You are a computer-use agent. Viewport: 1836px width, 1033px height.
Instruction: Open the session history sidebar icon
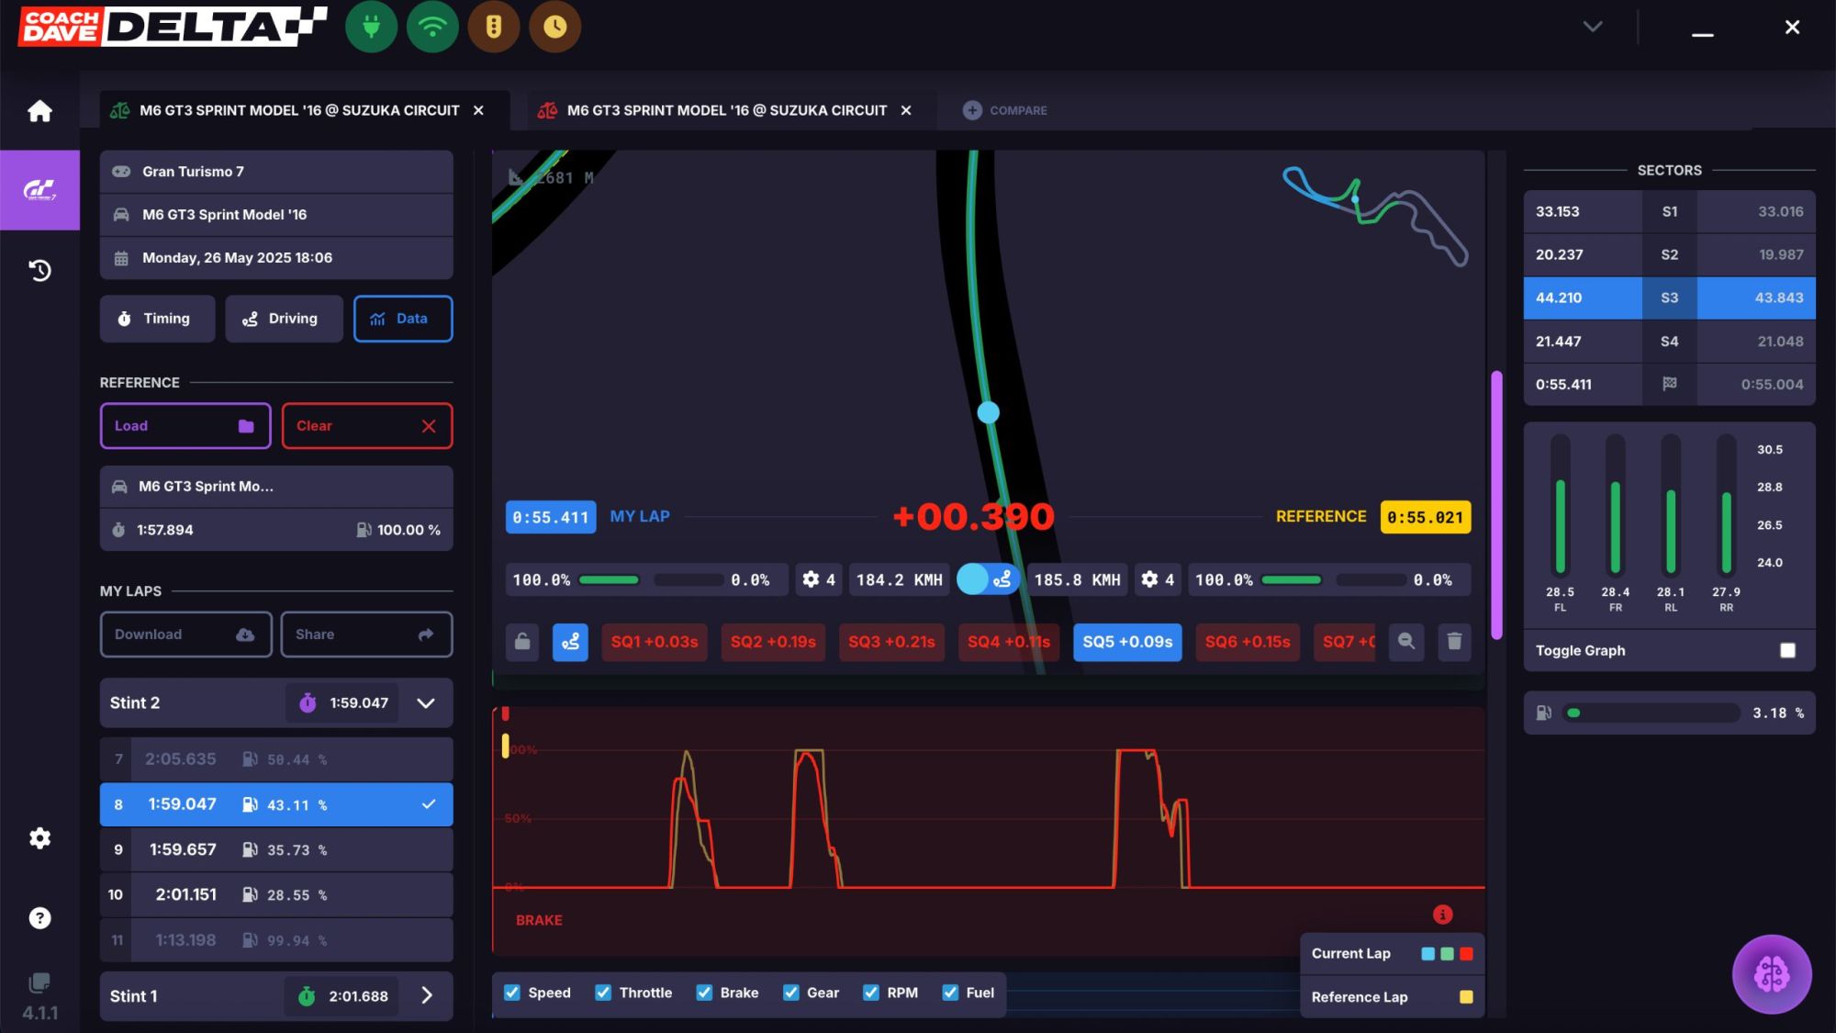click(x=39, y=271)
